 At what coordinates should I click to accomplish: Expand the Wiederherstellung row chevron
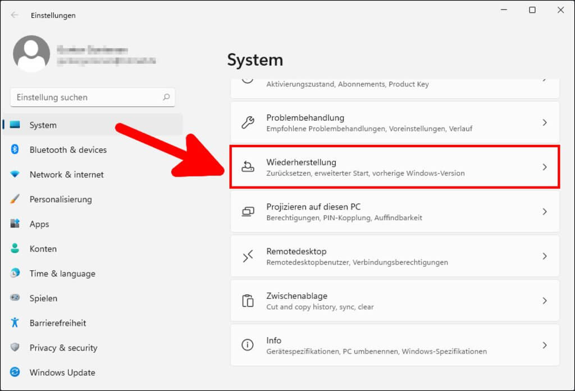tap(544, 167)
